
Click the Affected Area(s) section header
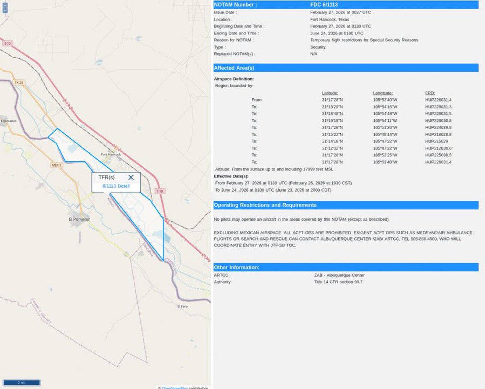coord(346,68)
